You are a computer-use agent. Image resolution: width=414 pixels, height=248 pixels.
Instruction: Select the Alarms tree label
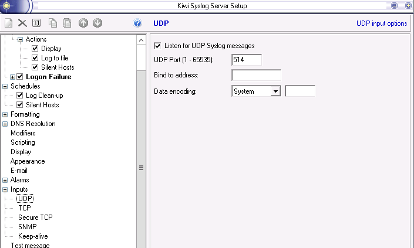pos(20,180)
